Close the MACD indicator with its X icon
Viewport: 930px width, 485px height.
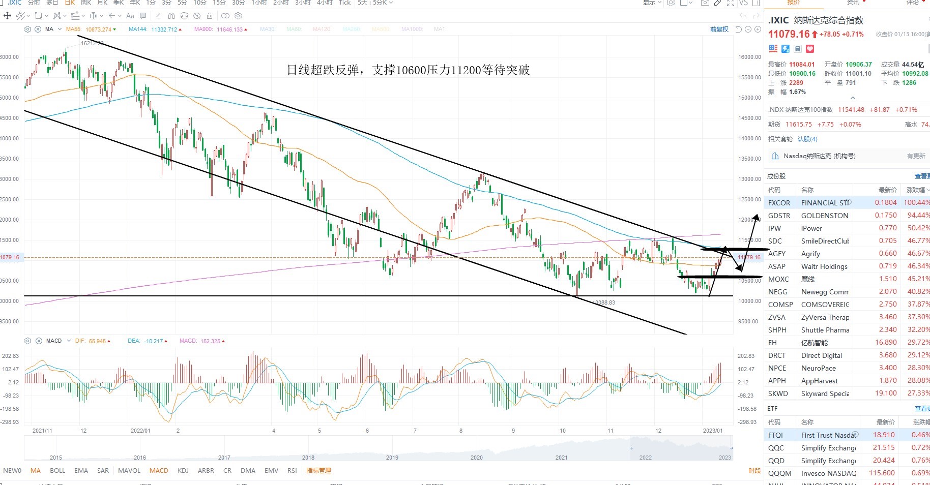pyautogui.click(x=38, y=341)
